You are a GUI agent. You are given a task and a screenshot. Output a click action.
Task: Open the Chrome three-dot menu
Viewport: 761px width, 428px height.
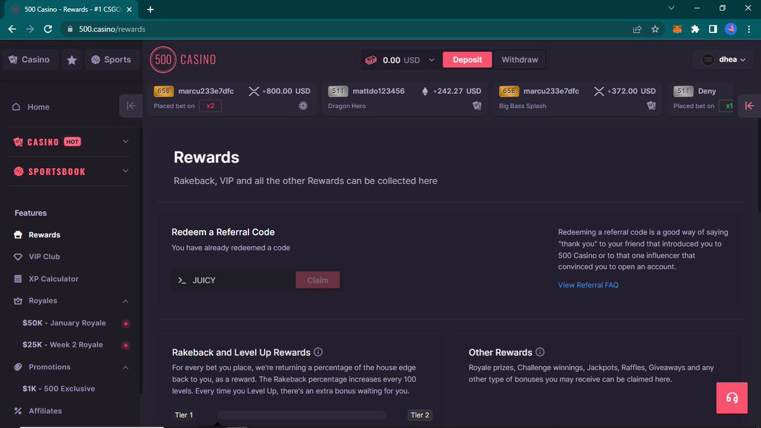click(749, 29)
